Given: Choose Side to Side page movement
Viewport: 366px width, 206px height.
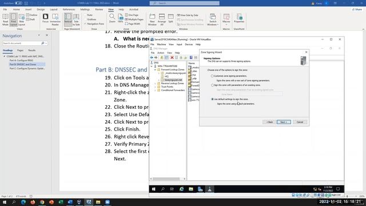Looking at the screenshot, I should click(76, 19).
